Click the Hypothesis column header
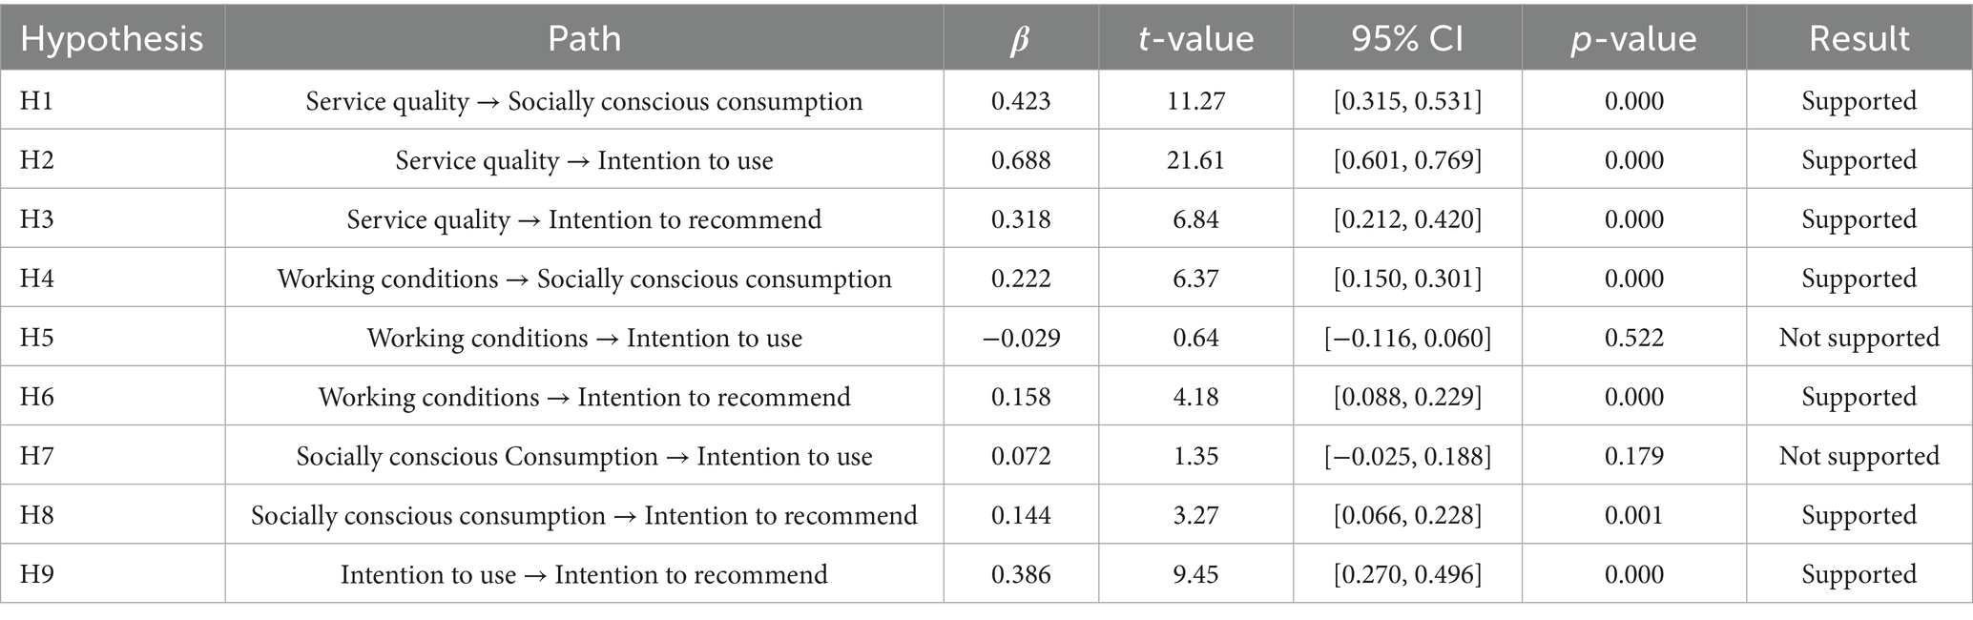 click(112, 38)
